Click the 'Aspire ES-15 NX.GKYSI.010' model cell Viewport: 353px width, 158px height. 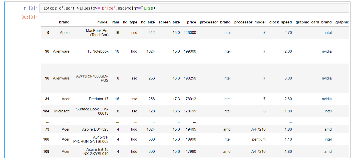(96, 152)
